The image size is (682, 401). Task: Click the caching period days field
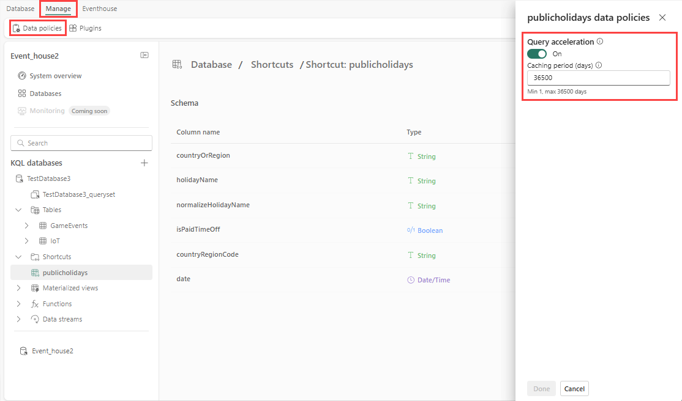tap(598, 78)
